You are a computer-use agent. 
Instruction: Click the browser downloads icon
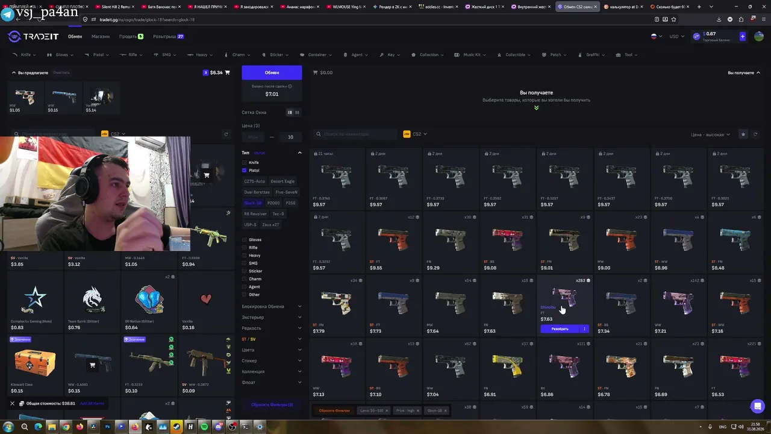[x=719, y=19]
